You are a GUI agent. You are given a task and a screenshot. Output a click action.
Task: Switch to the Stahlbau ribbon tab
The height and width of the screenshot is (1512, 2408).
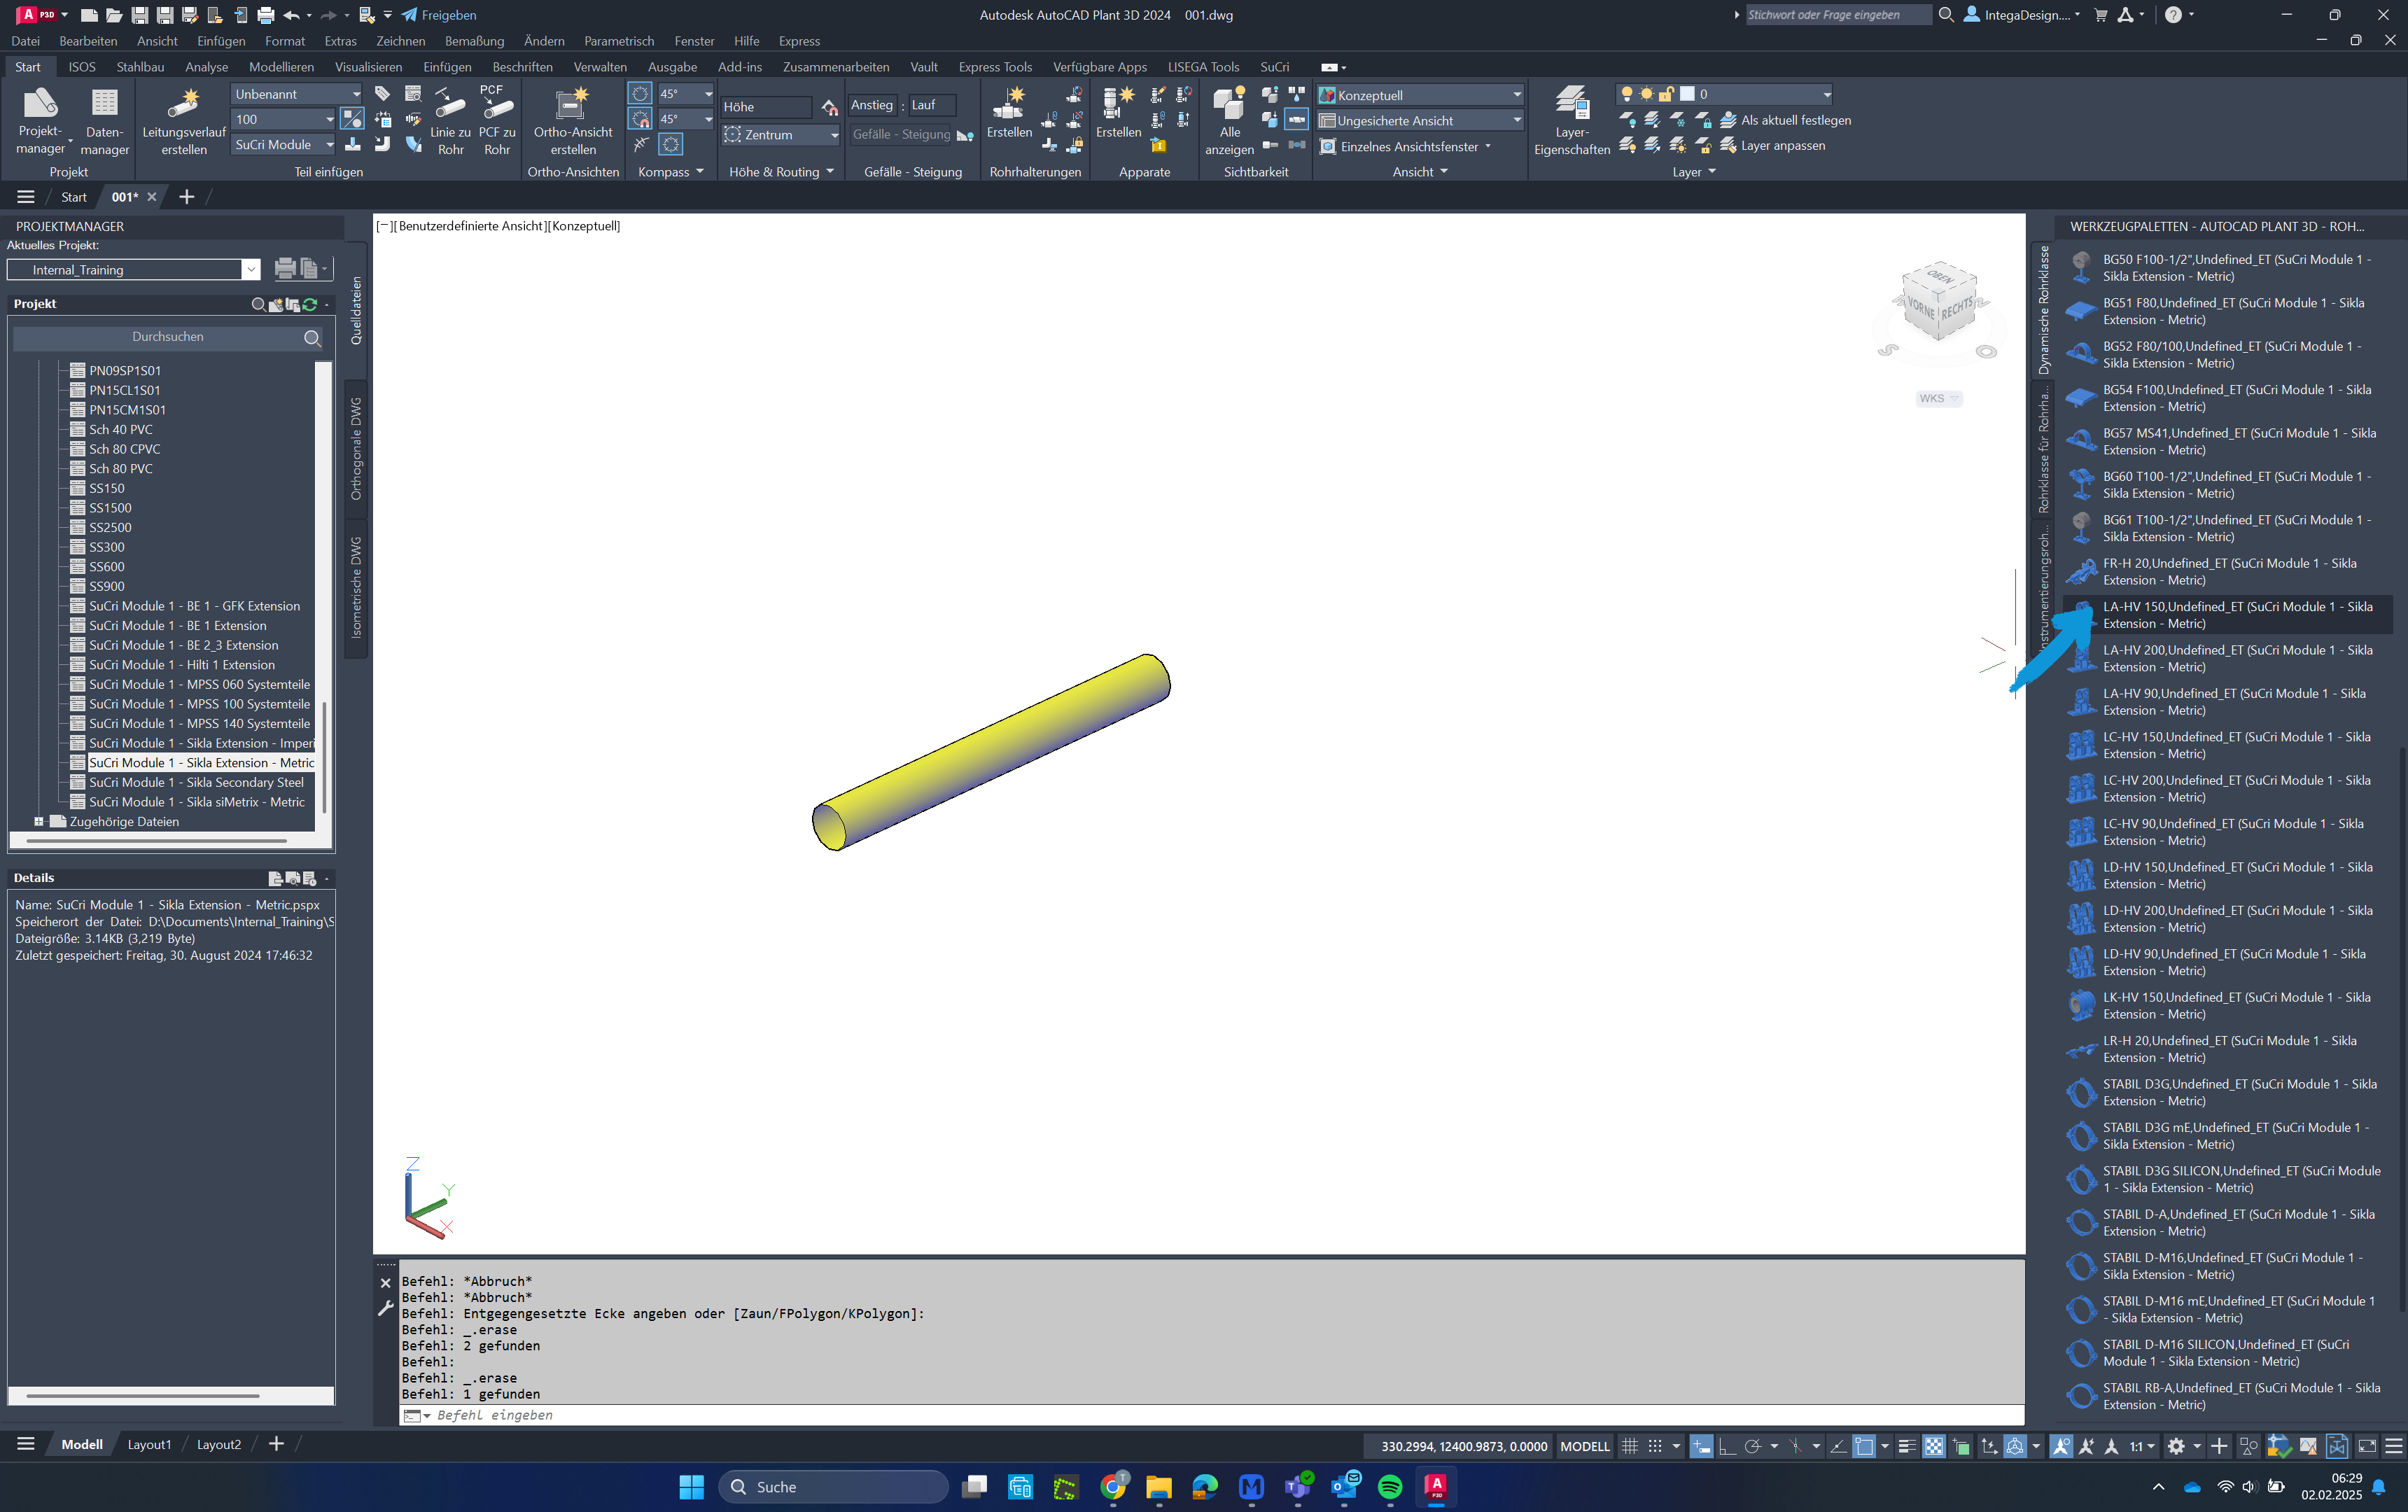140,67
